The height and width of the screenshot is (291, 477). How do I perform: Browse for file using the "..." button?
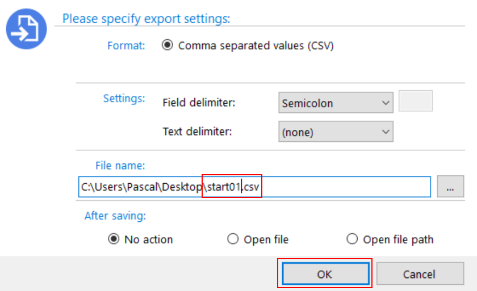point(450,187)
